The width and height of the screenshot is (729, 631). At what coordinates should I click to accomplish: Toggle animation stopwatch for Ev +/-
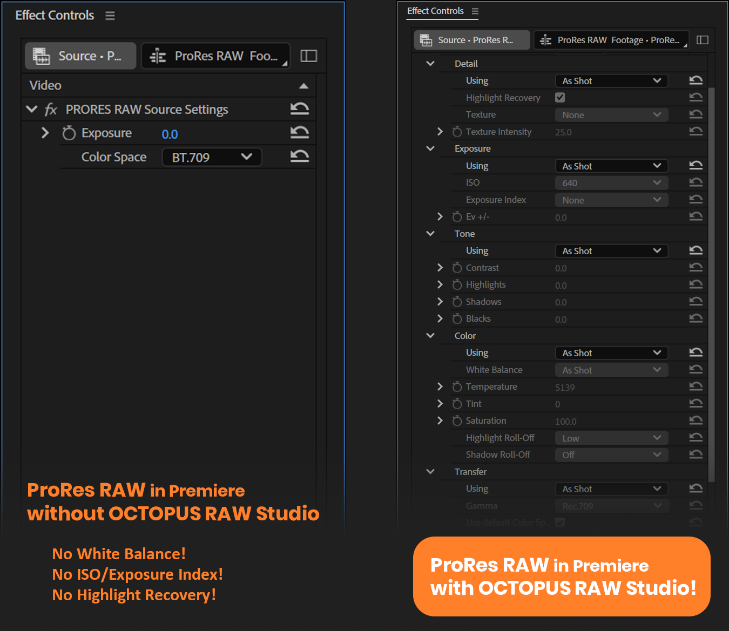[457, 216]
